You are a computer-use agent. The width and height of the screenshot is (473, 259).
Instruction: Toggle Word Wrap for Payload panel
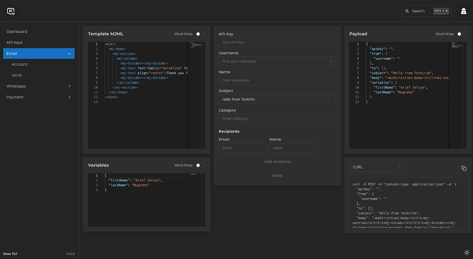point(462,34)
